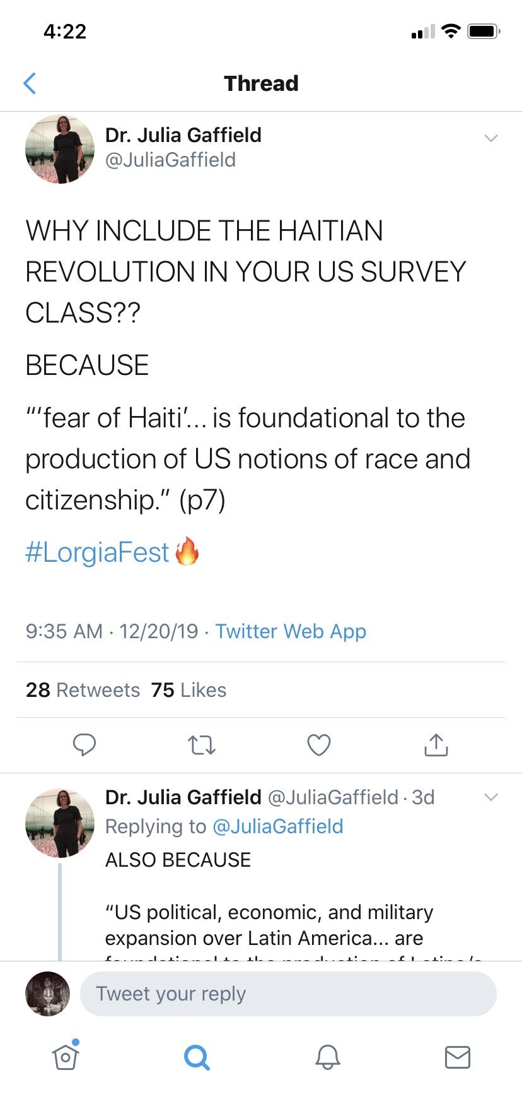Viewport: 522px width, 1111px height.
Task: Open the Search tab magnifier icon
Action: coord(197,1057)
